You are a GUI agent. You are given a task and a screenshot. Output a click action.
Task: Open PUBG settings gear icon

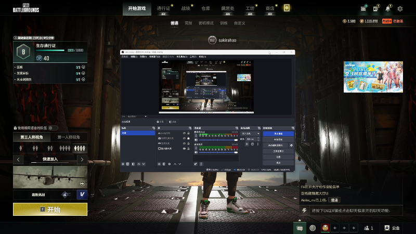pos(400,9)
